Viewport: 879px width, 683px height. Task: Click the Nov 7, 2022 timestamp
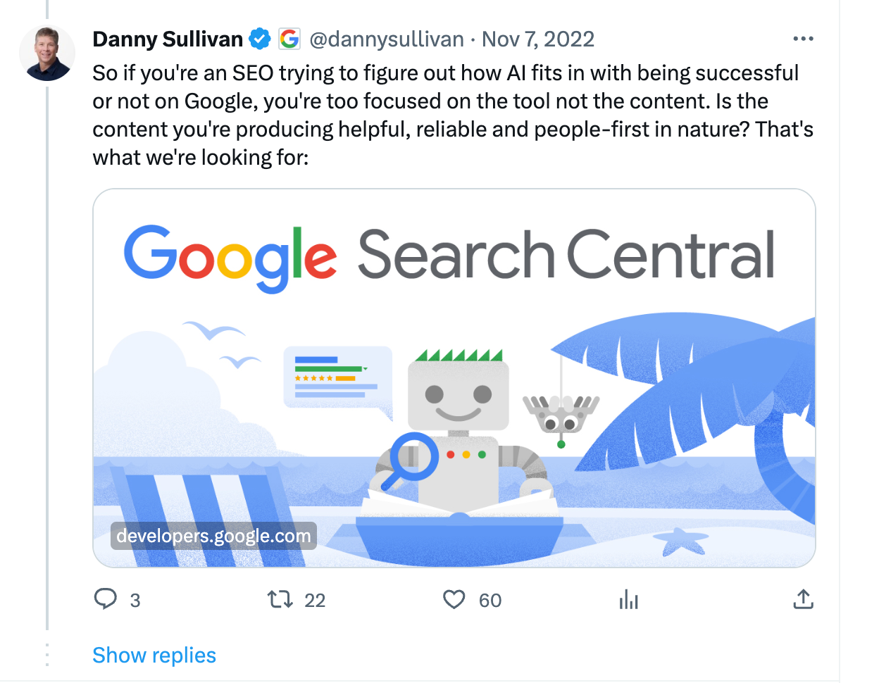pos(538,39)
